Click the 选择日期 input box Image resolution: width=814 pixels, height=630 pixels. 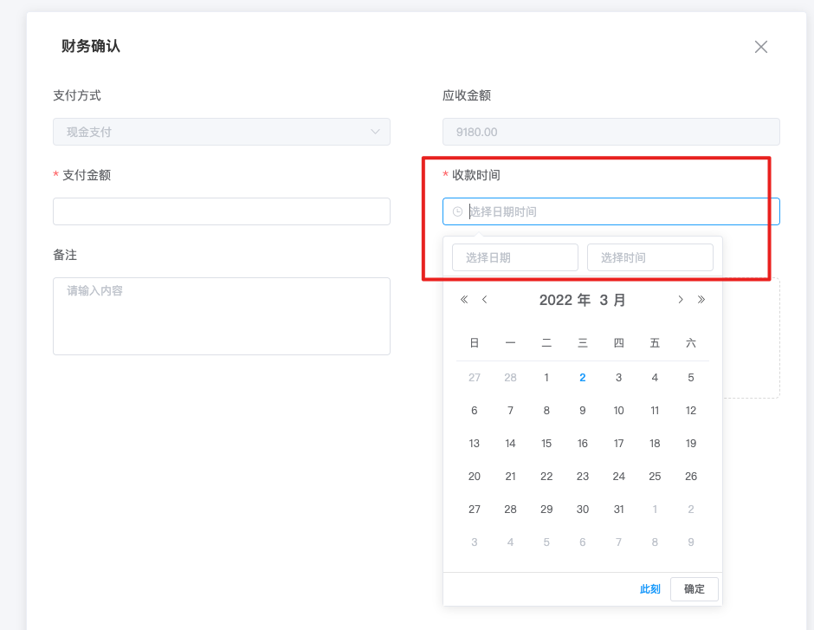coord(514,257)
